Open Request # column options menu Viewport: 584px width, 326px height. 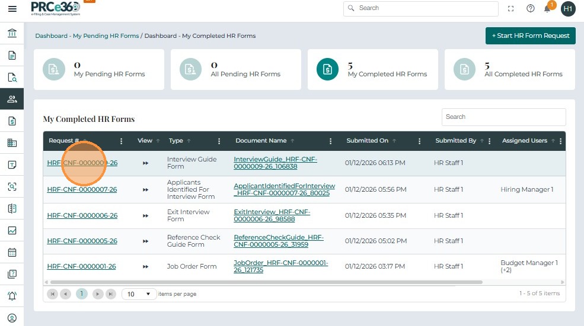coord(122,141)
